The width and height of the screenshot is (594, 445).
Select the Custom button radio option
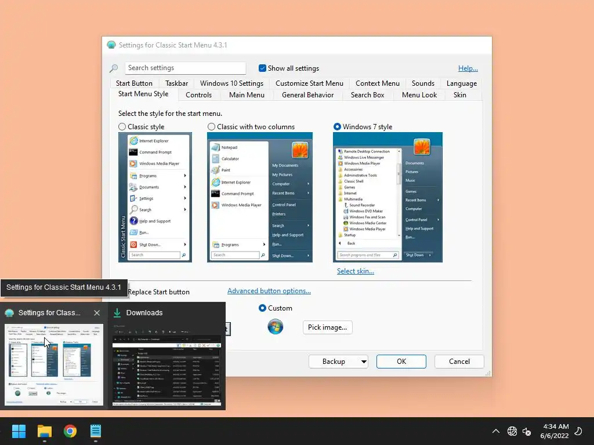click(262, 308)
